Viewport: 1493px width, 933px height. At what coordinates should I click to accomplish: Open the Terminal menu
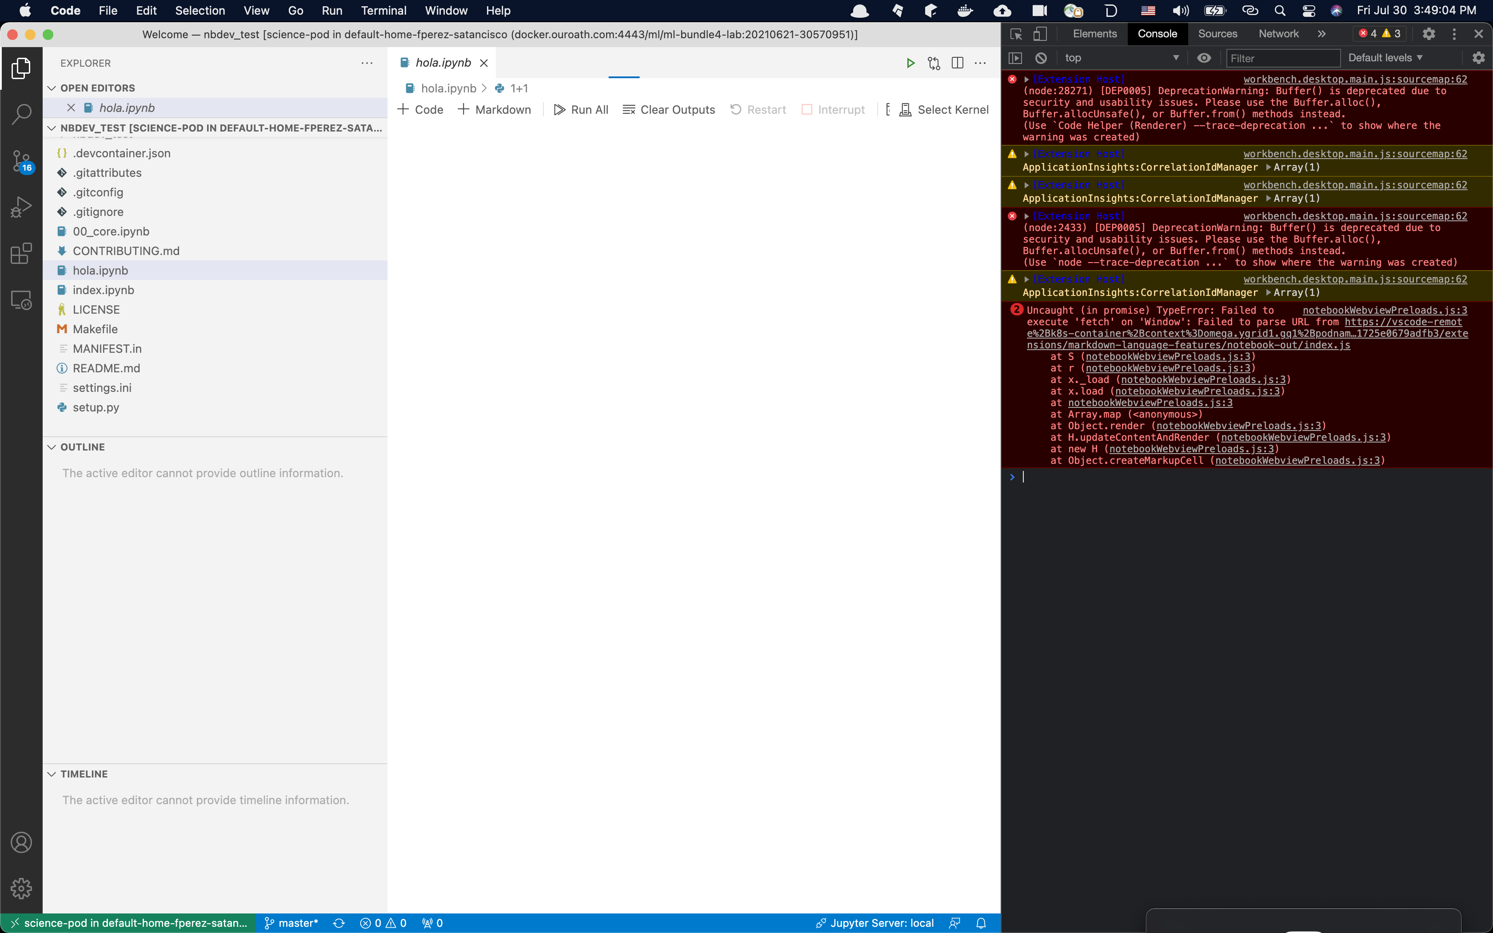pyautogui.click(x=383, y=11)
